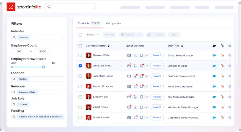Click mobile icon for Josephine Jones
Screen dimensions: 241x132
(142, 76)
